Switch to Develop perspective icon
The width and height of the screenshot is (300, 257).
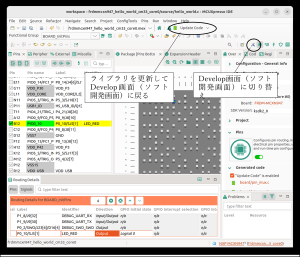[253, 44]
